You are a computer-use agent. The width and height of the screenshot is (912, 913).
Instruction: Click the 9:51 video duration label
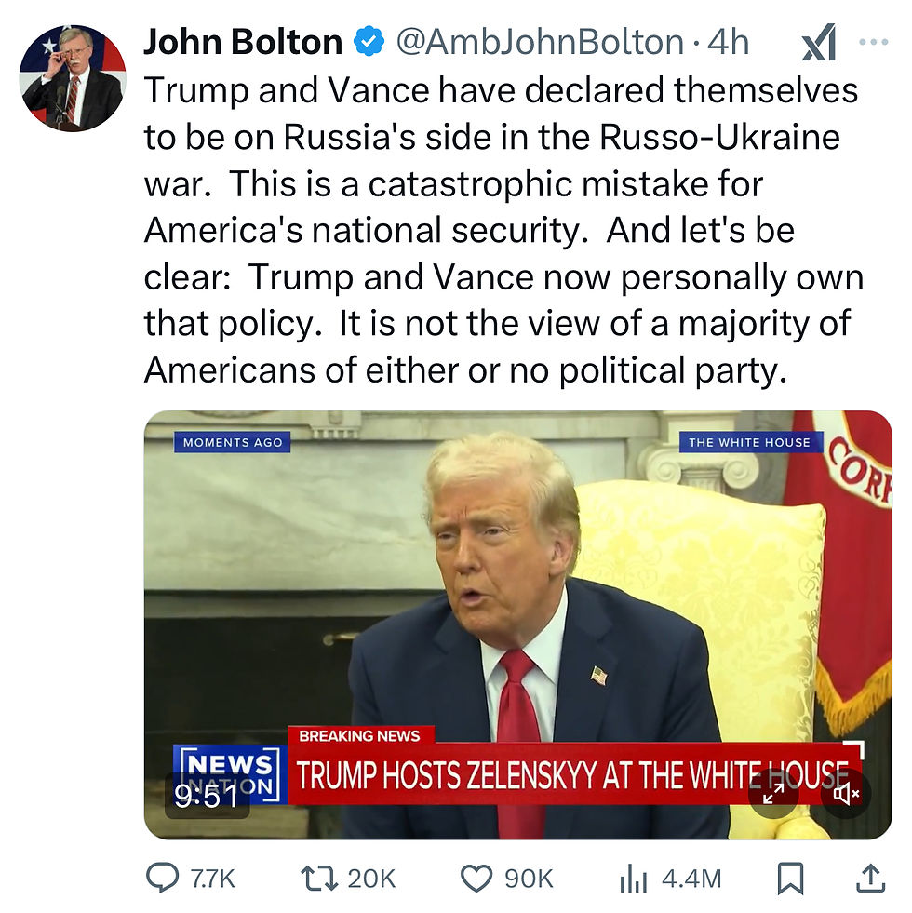click(x=207, y=796)
